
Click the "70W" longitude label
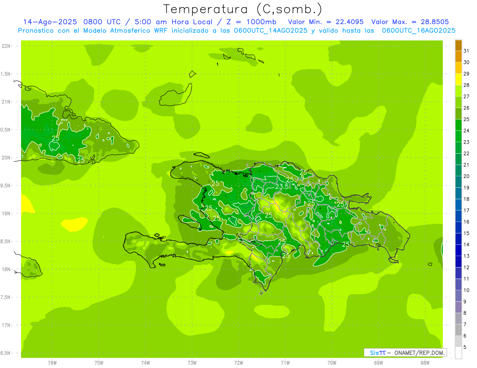pos(332,363)
